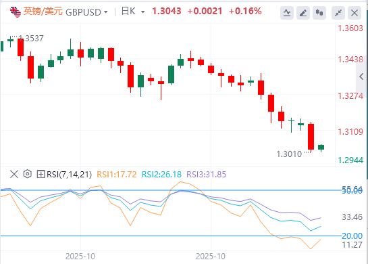Click the RSI add-panel plus icon
Screen dimensions: 368x264
coord(41,175)
